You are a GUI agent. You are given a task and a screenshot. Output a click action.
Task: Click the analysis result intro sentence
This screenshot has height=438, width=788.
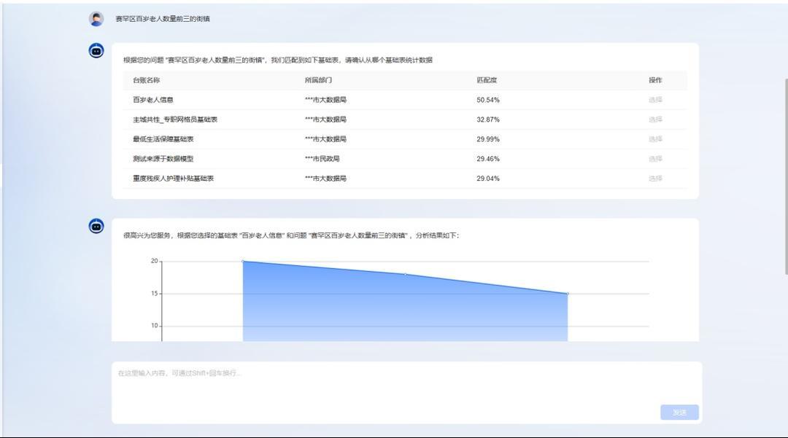point(291,235)
